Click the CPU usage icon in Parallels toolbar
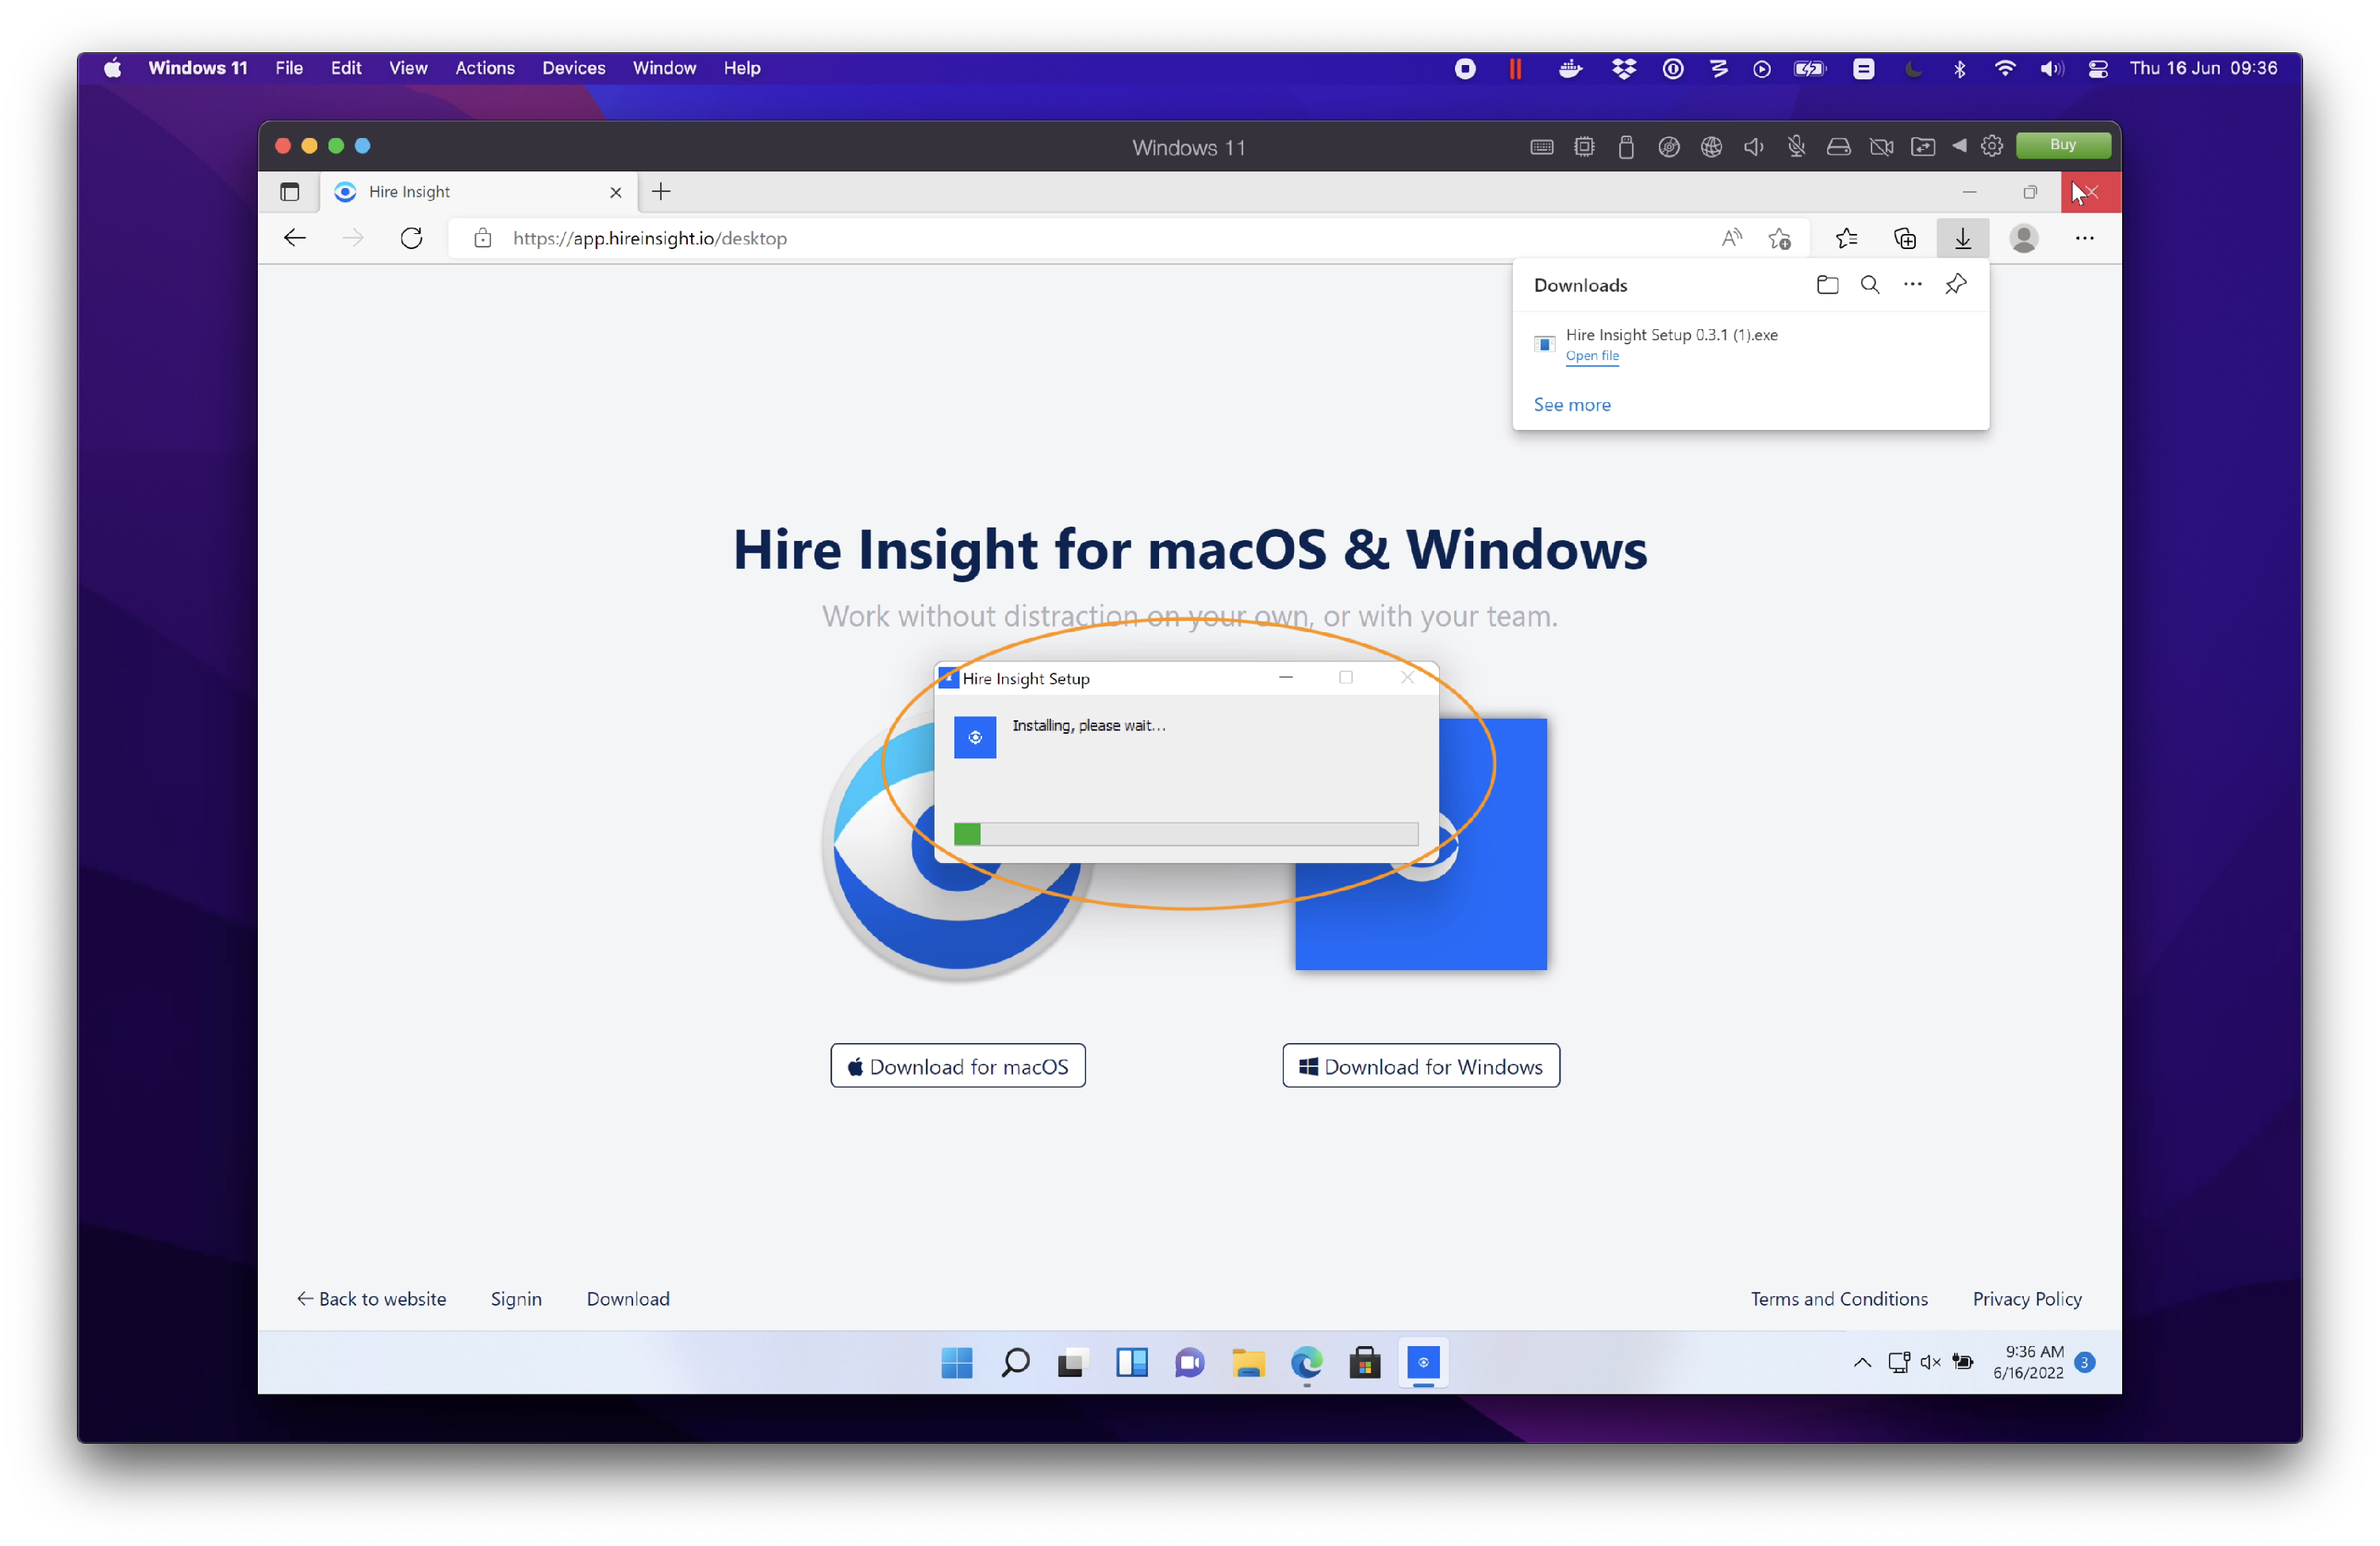 tap(1584, 146)
